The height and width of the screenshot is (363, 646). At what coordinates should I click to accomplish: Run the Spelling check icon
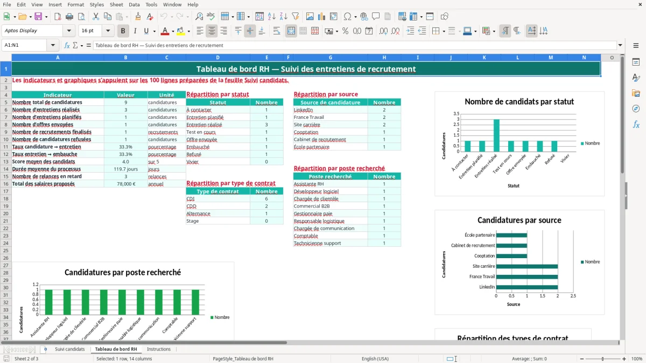tap(210, 17)
